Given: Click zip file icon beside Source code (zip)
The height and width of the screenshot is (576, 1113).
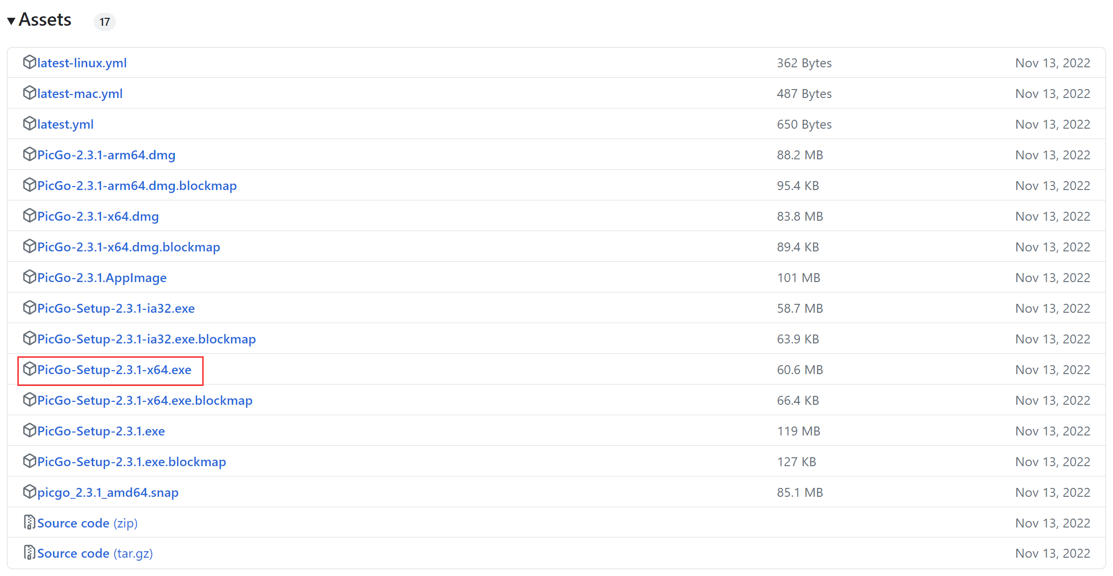Looking at the screenshot, I should point(30,523).
